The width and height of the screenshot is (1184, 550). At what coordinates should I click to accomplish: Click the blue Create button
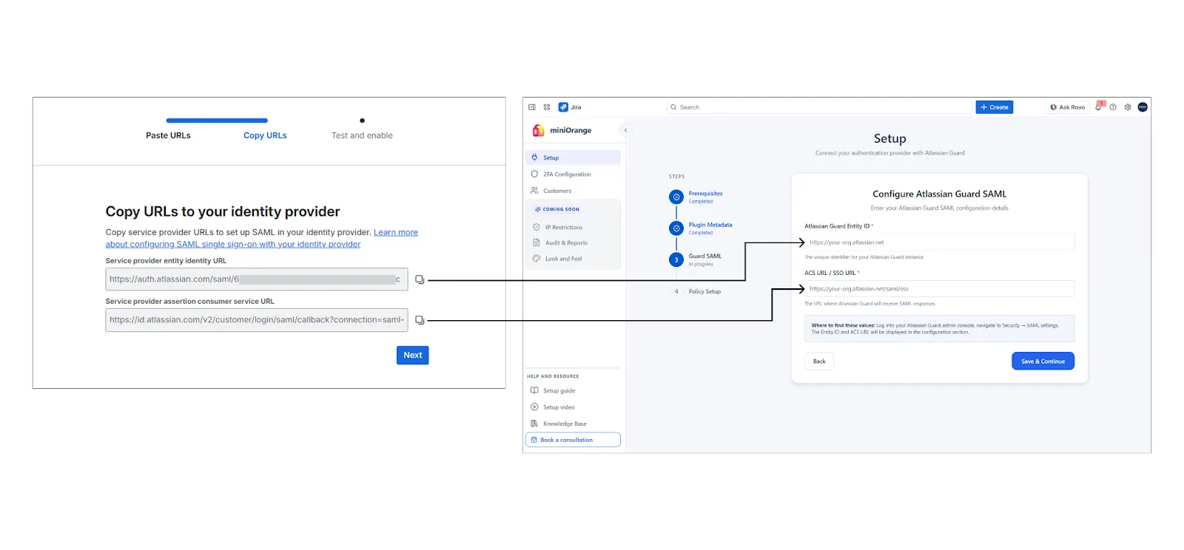point(994,107)
